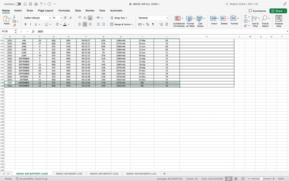This screenshot has height=181, width=289.
Task: Open the MAVIC AIR DEFECT LOG sheet
Action: click(104, 173)
